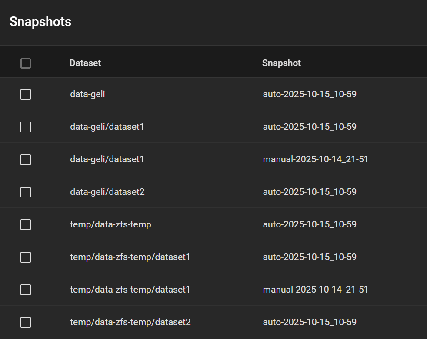Open manual snapshot name for temp/data-zfs-temp/dataset1
Viewport: 427px width, 339px height.
315,290
